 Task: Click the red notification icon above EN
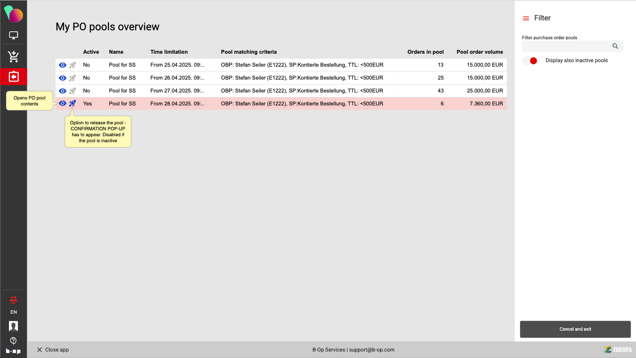pos(13,300)
